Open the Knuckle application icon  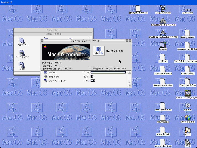pos(163,44)
